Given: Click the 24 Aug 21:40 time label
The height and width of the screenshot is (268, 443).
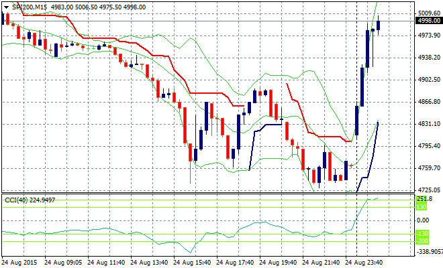Looking at the screenshot, I should point(321,263).
